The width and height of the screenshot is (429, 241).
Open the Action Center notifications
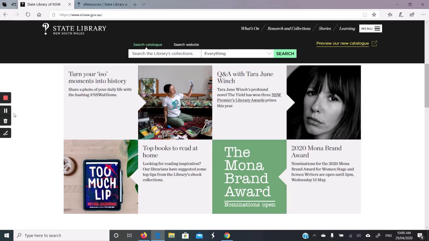[420, 235]
